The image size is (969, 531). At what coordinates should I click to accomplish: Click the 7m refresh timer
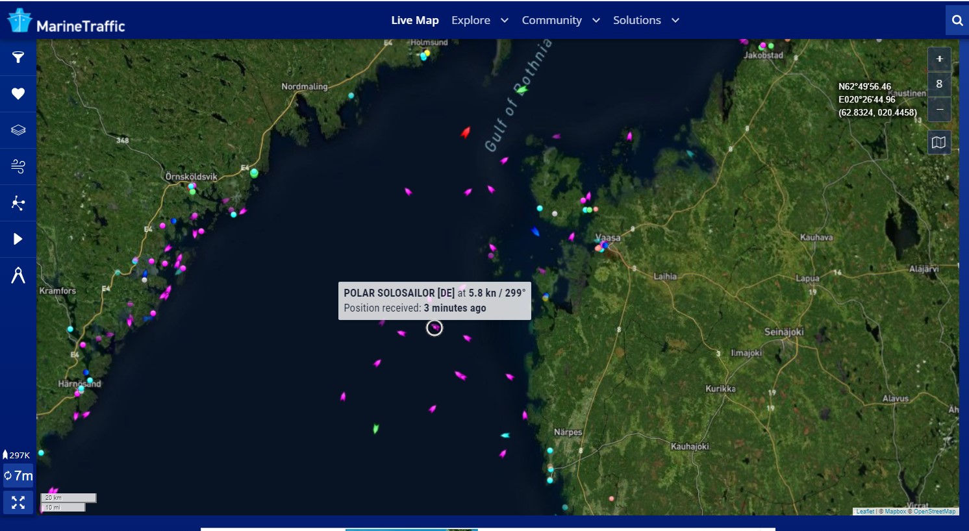pyautogui.click(x=18, y=476)
